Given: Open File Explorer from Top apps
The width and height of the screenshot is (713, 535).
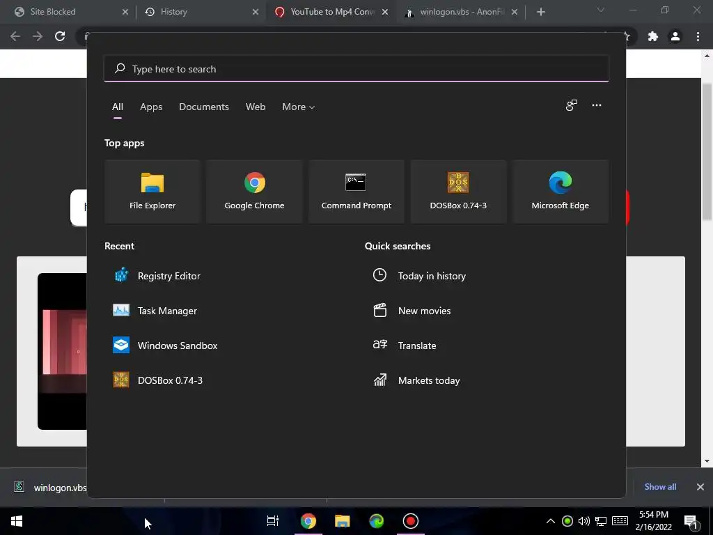Looking at the screenshot, I should click(x=152, y=192).
